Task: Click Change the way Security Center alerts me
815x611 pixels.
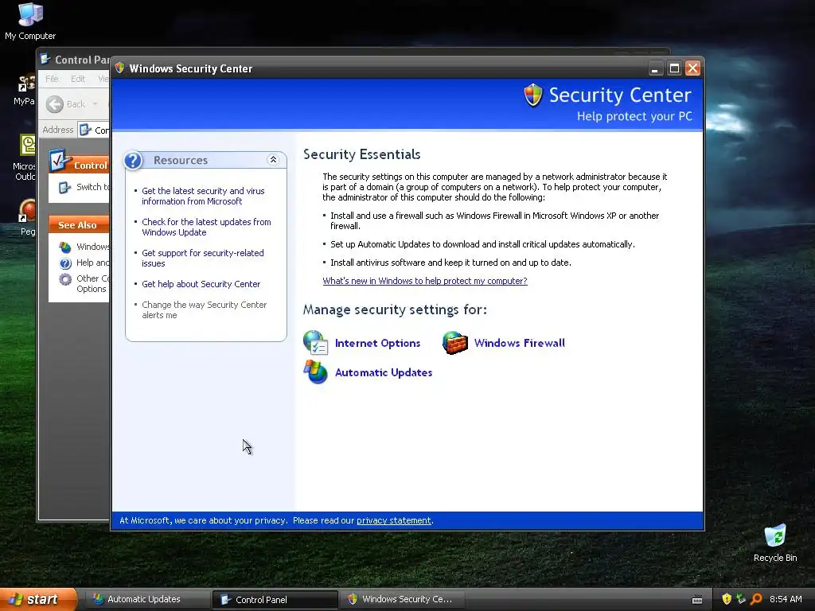Action: tap(205, 309)
